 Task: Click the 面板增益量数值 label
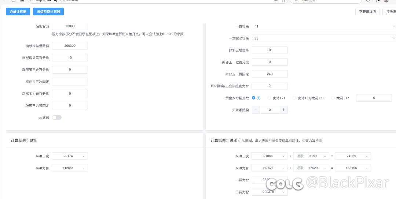37,46
